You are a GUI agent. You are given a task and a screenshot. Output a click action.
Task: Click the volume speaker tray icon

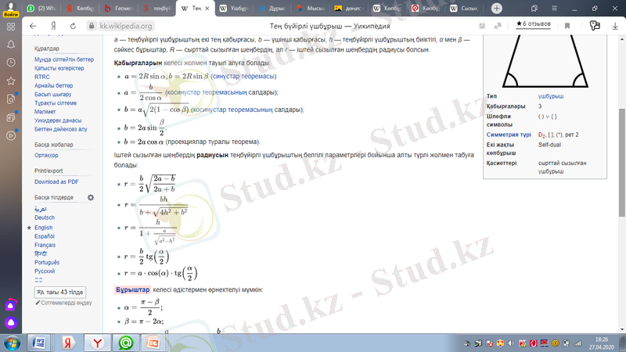pyautogui.click(x=511, y=343)
